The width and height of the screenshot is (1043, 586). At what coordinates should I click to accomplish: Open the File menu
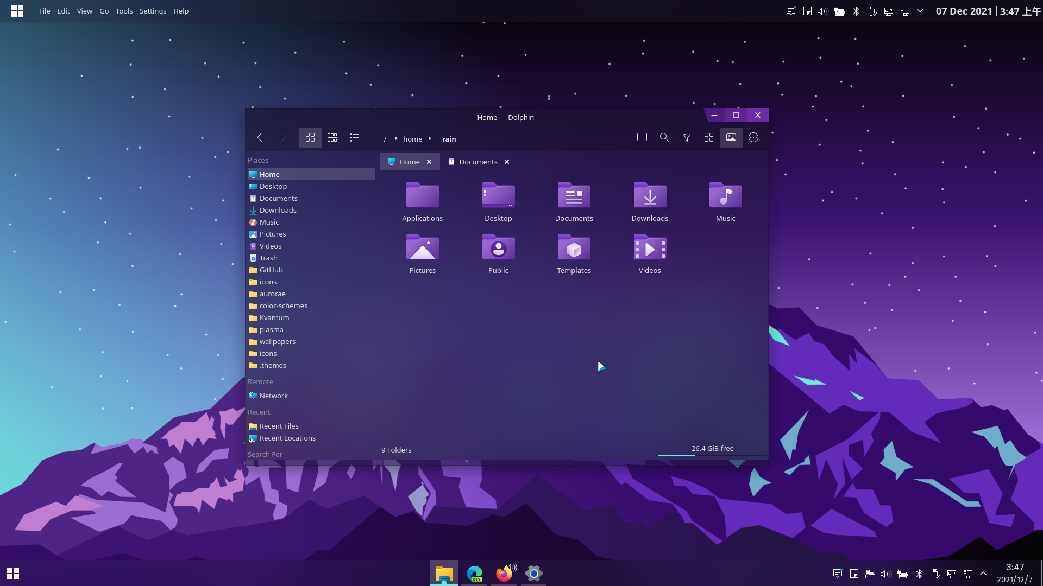(x=45, y=11)
